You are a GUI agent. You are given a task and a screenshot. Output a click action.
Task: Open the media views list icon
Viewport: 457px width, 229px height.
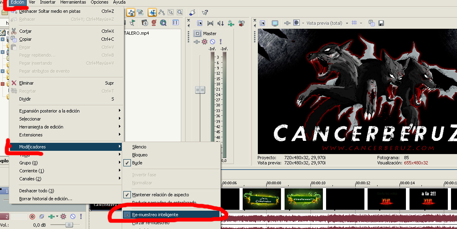pyautogui.click(x=176, y=22)
